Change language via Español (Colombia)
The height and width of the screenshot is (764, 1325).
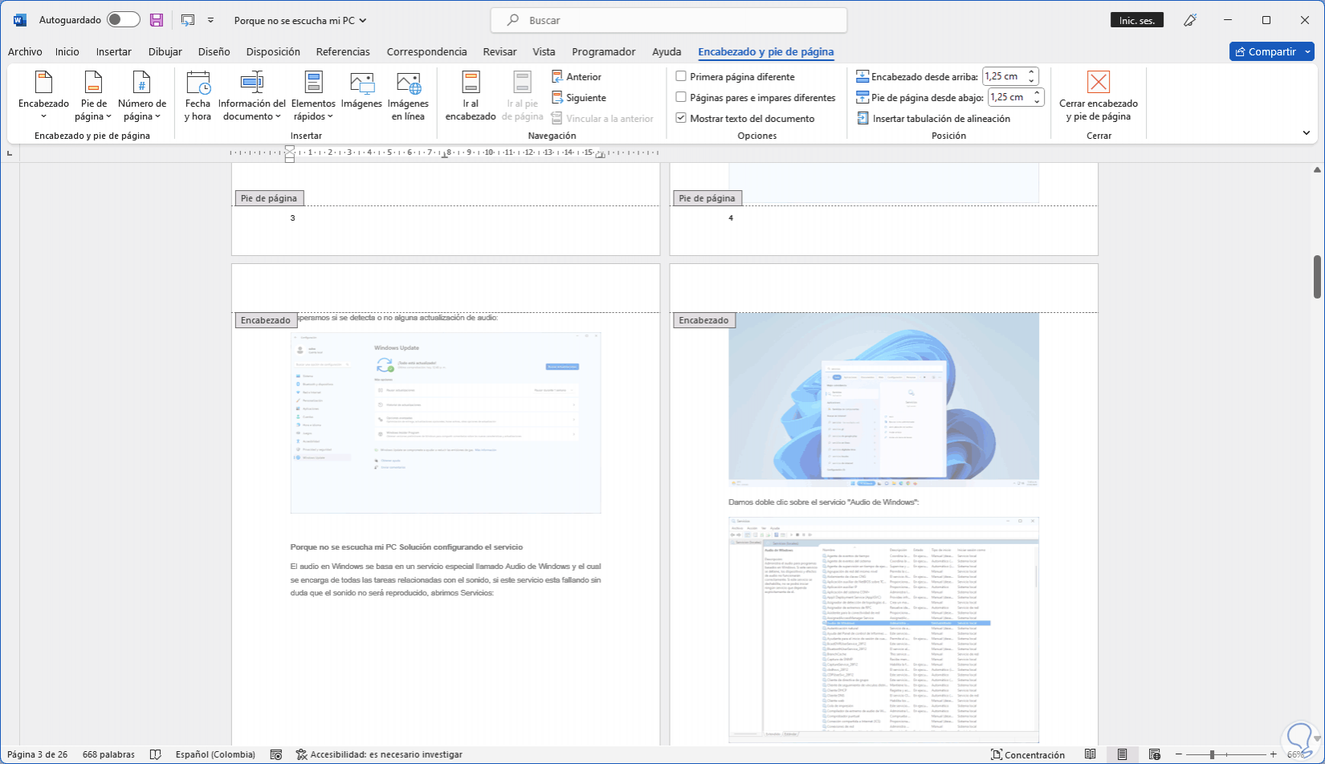point(215,754)
